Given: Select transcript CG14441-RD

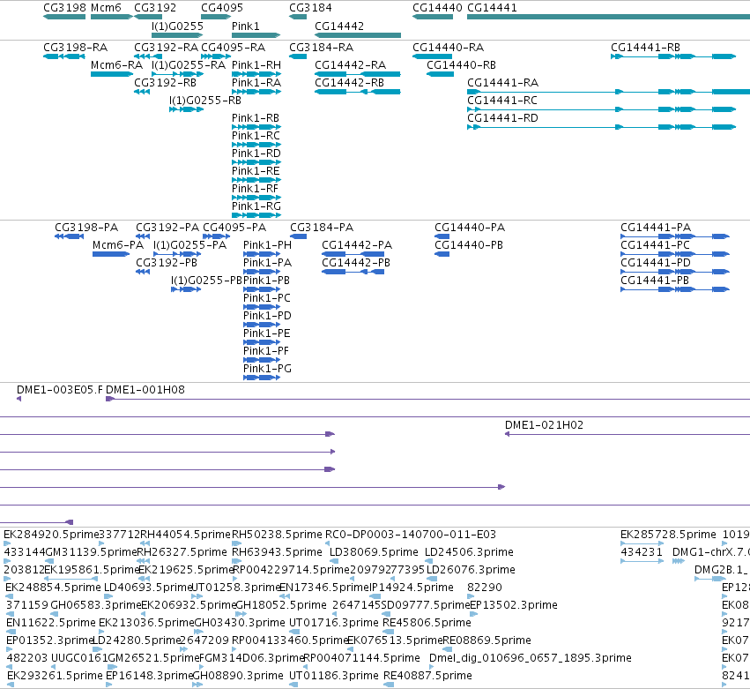Looking at the screenshot, I should pyautogui.click(x=502, y=118).
